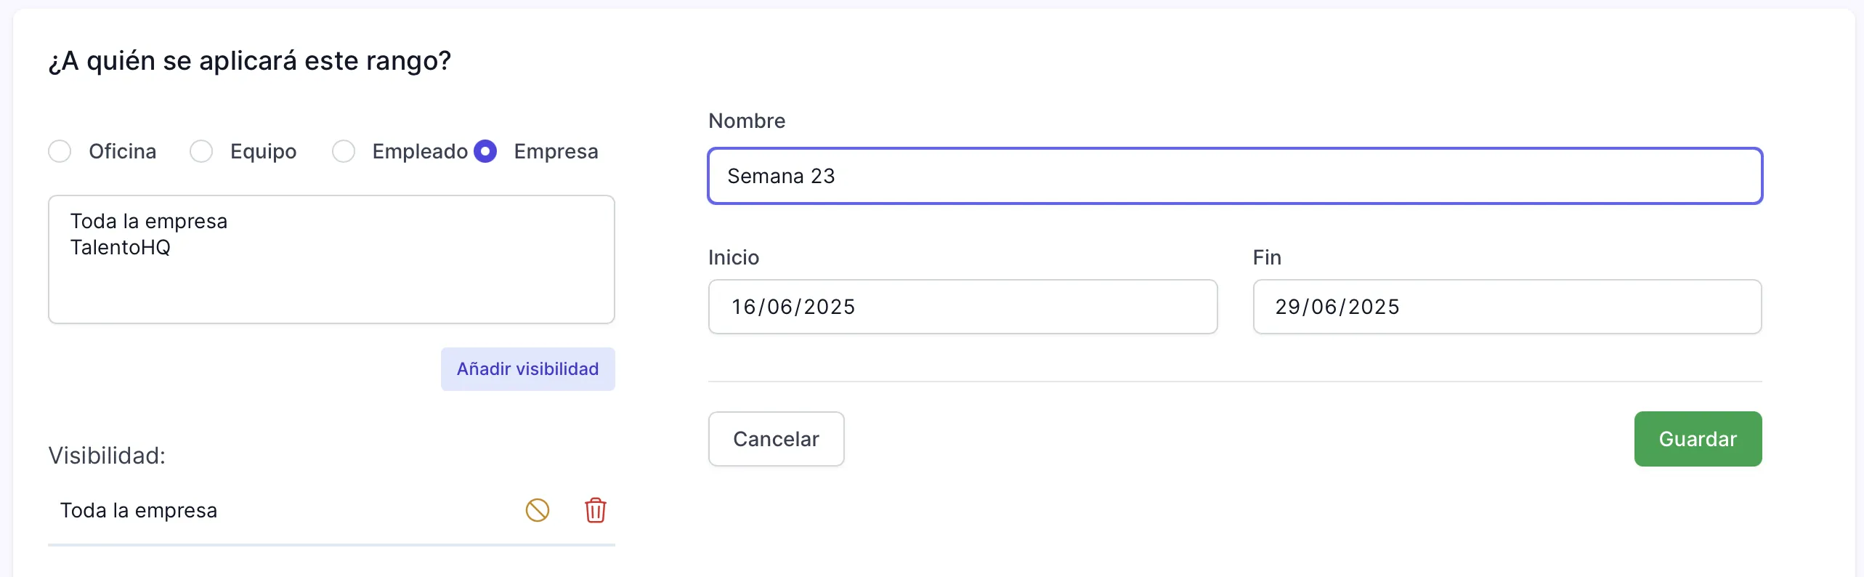Select TalentoHQ in the company list
The image size is (1864, 577).
121,247
